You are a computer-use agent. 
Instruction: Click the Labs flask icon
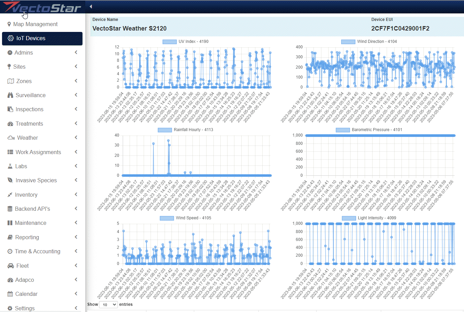tap(10, 166)
